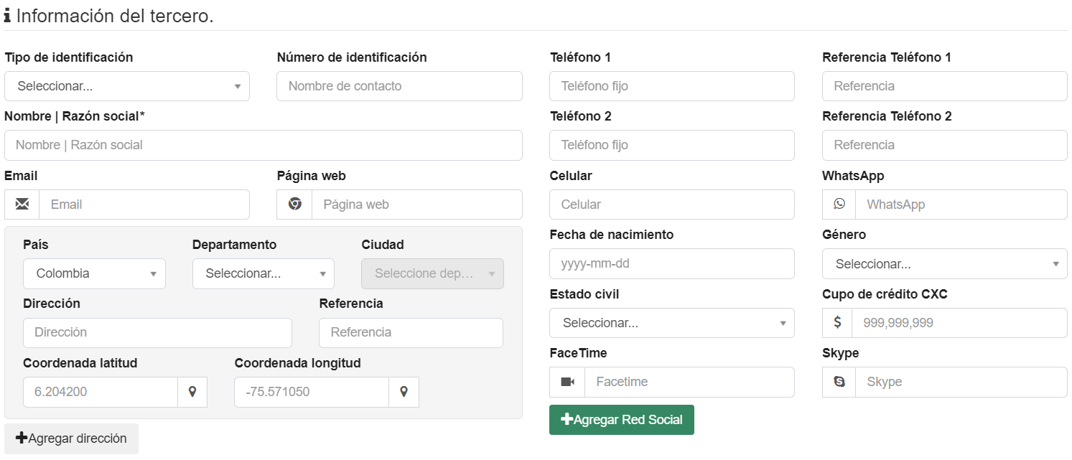Open the País dropdown showing Colombia
This screenshot has width=1072, height=460.
pyautogui.click(x=94, y=273)
